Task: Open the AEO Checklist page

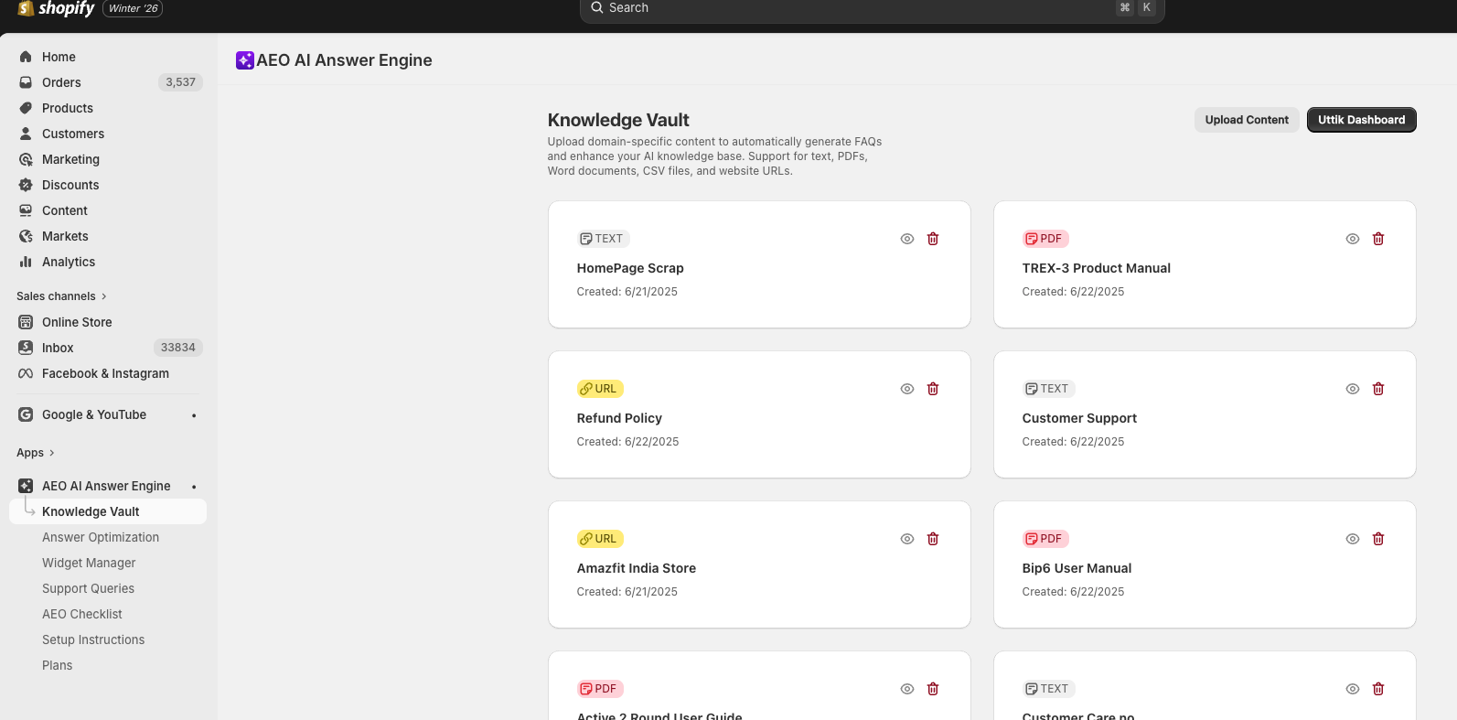Action: coord(82,614)
